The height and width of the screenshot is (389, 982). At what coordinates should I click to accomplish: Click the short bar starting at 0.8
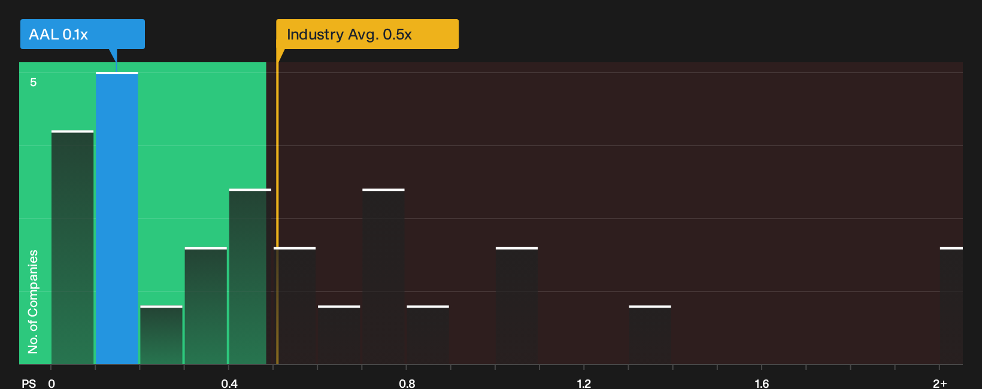pos(428,335)
